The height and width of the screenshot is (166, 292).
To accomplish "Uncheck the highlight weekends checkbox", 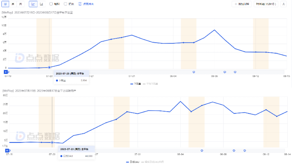I will (x=80, y=4).
